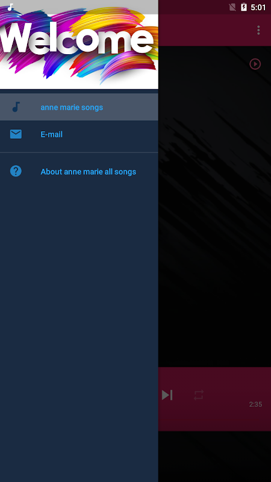Tap the no SIM card status icon

tap(232, 7)
